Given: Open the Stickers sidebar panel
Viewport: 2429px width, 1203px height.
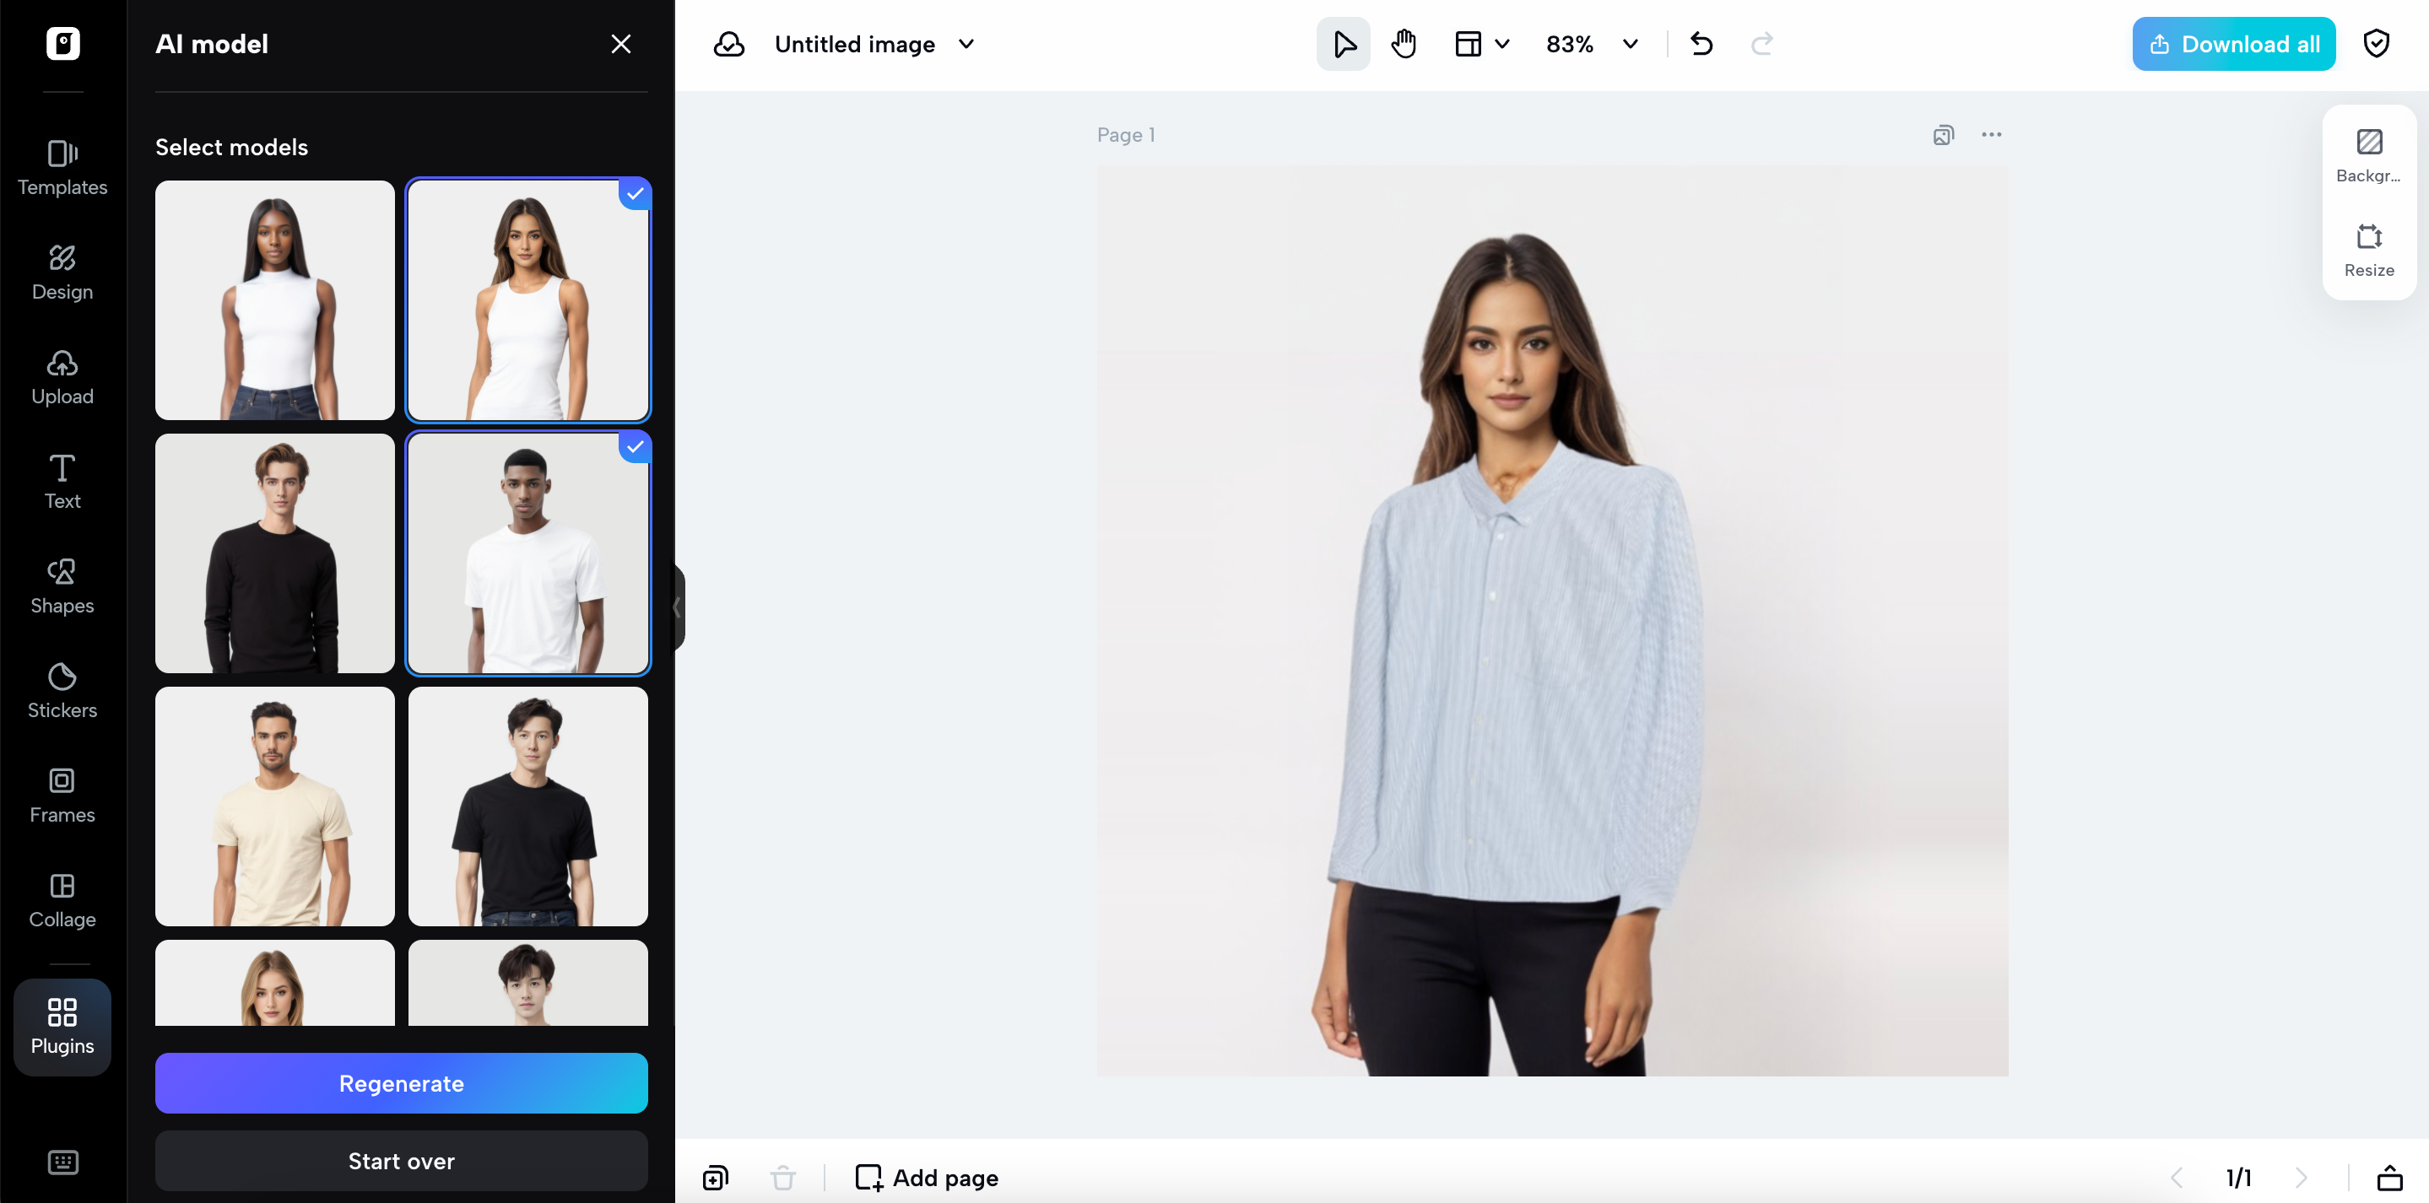Looking at the screenshot, I should tap(62, 690).
